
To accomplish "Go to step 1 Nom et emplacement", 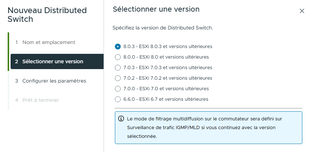I will [49, 42].
